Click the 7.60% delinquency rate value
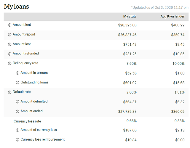 tap(132, 64)
